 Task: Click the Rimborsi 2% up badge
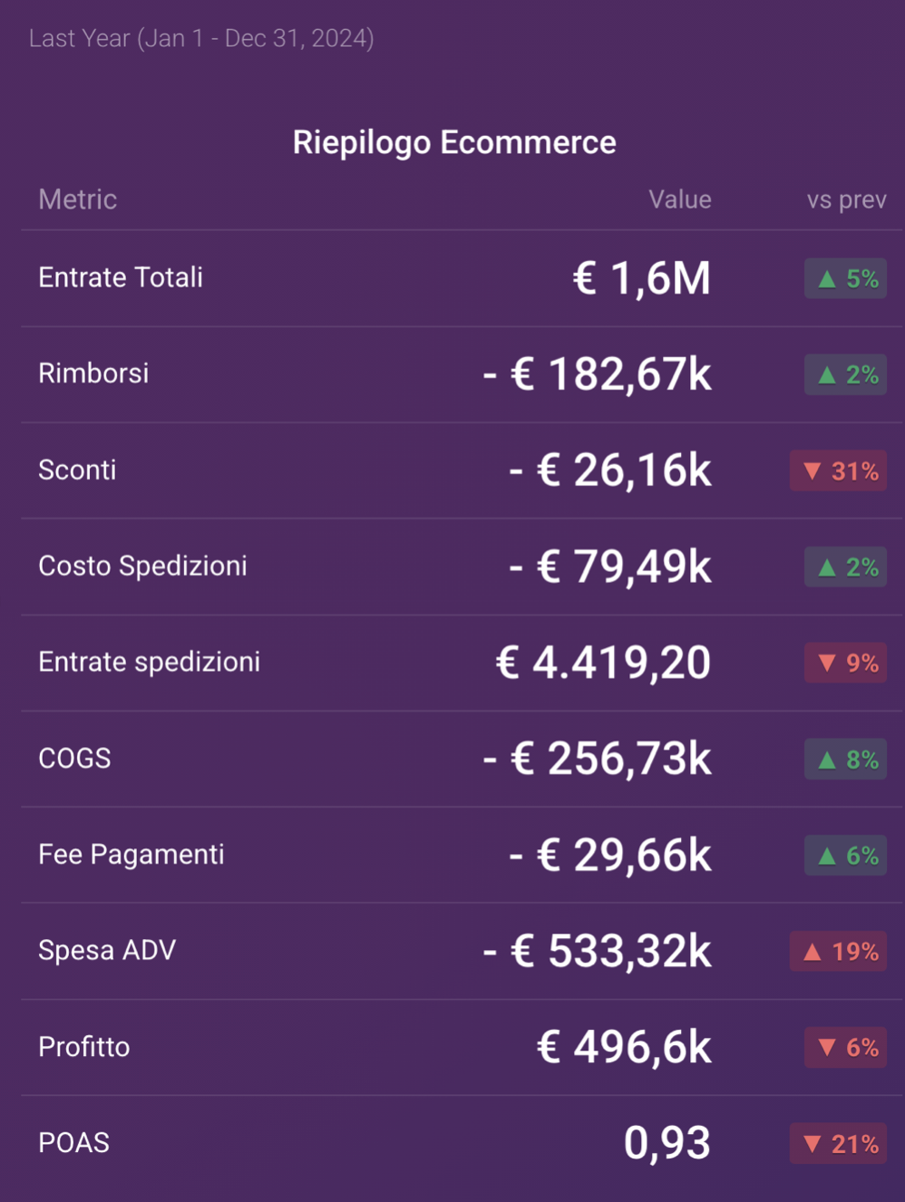(x=845, y=374)
